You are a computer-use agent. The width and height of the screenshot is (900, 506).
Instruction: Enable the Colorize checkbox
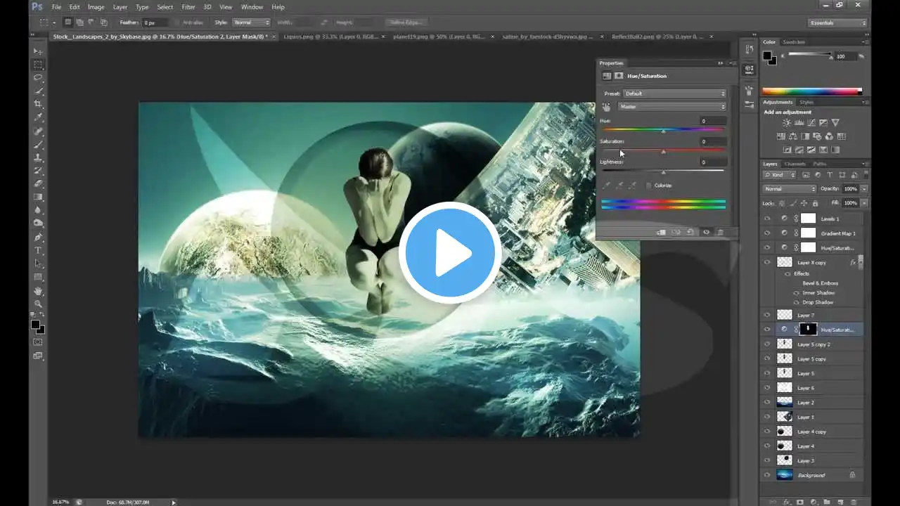coord(648,186)
